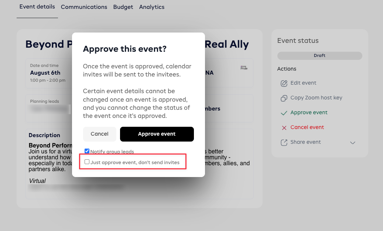The width and height of the screenshot is (383, 231).
Task: Open the Budget tab
Action: pyautogui.click(x=123, y=7)
